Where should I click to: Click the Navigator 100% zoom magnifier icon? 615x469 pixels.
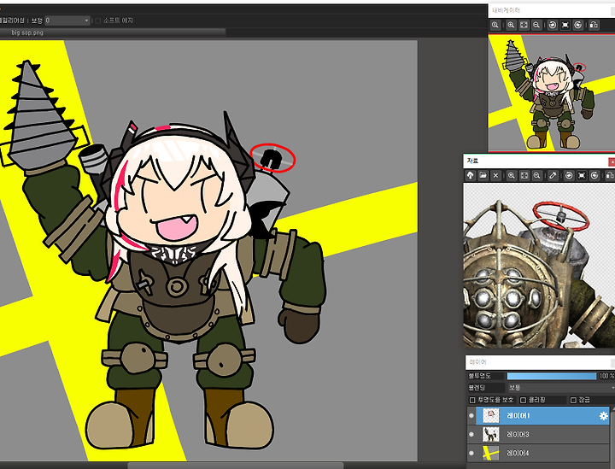click(x=495, y=25)
